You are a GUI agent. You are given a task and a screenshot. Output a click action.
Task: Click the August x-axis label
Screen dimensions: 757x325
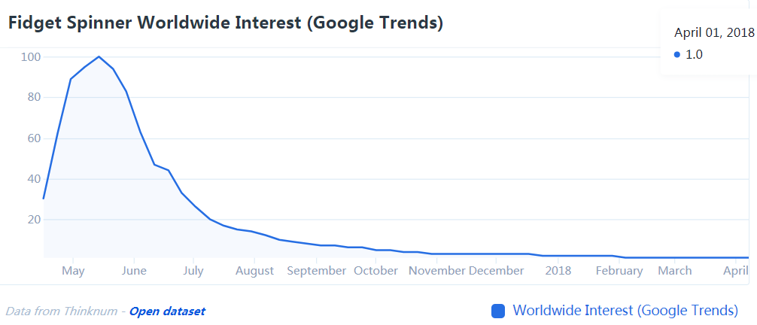pyautogui.click(x=254, y=270)
